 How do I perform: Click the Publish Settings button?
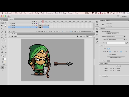tap(113, 33)
